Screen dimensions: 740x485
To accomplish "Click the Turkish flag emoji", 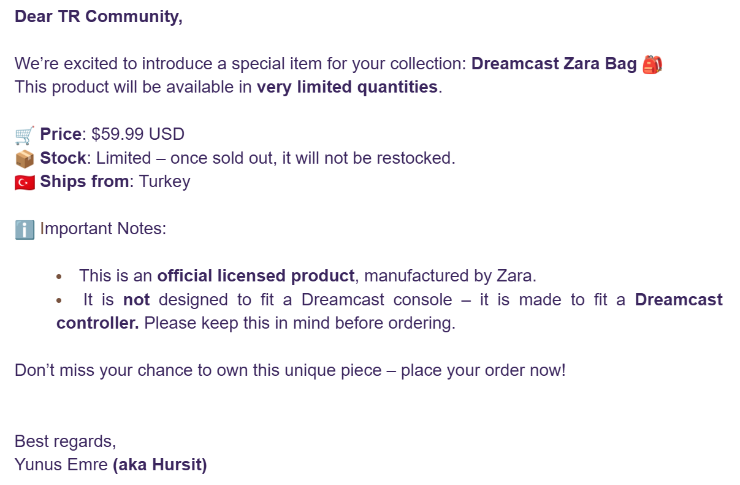I will (25, 182).
